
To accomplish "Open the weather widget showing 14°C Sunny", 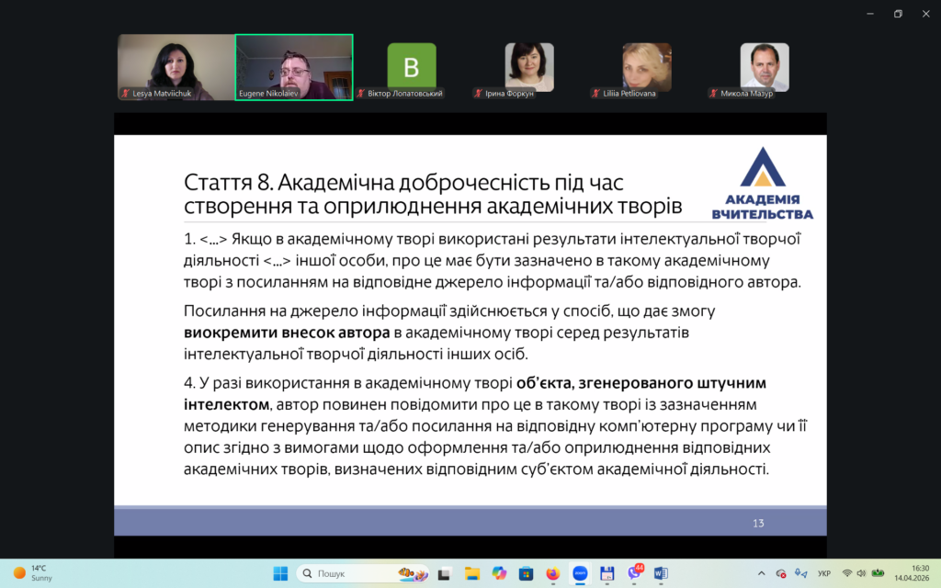I will tap(33, 573).
